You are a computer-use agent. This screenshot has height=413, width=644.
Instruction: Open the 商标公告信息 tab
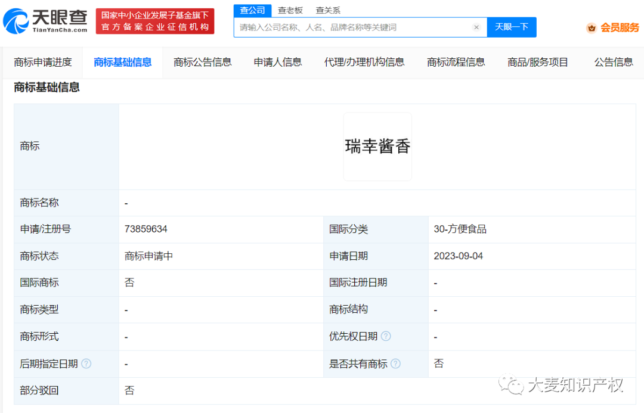(203, 61)
